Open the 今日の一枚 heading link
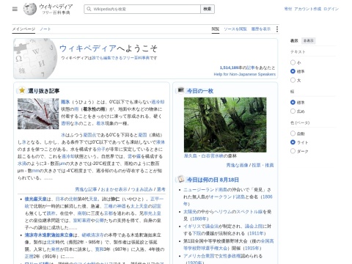Screen dimensions: 352x264 200,91
